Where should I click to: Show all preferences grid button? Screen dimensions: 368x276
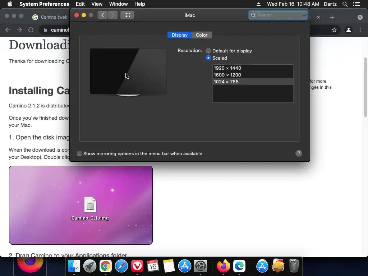coord(127,15)
